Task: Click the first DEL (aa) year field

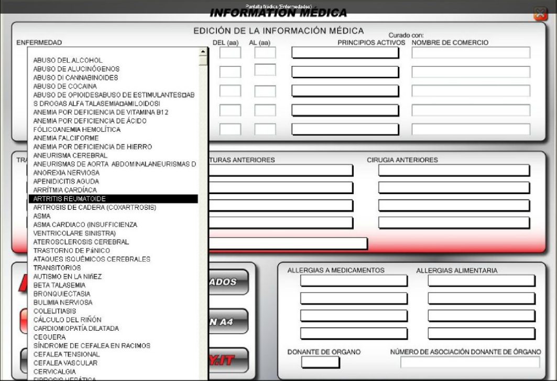Action: coord(230,52)
